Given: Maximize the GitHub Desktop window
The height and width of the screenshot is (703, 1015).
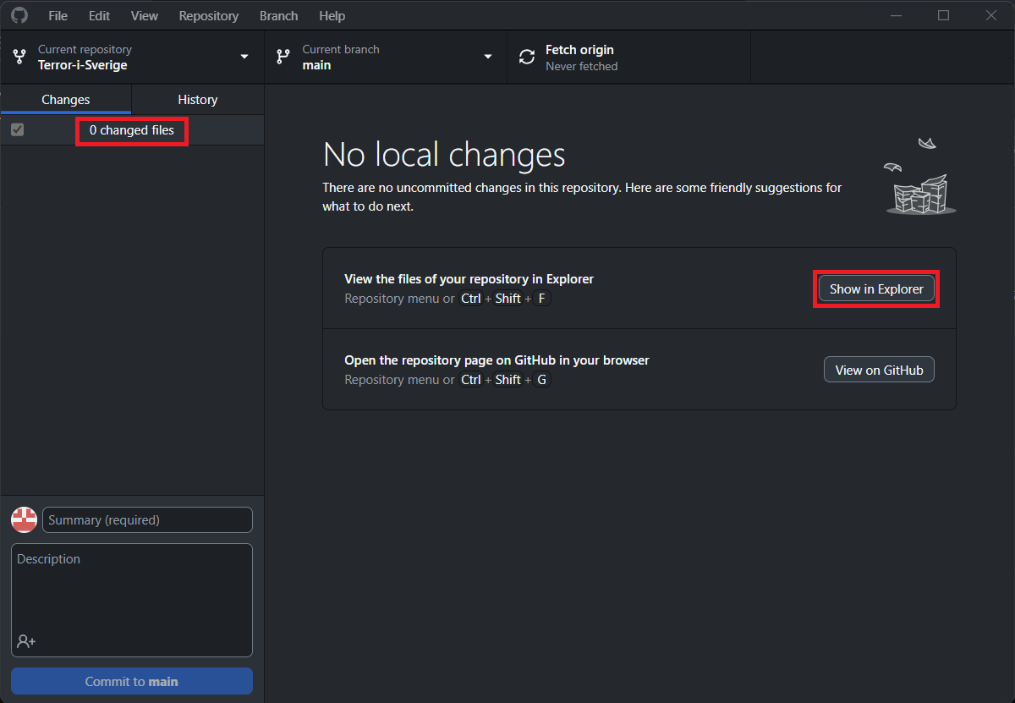Looking at the screenshot, I should point(944,15).
